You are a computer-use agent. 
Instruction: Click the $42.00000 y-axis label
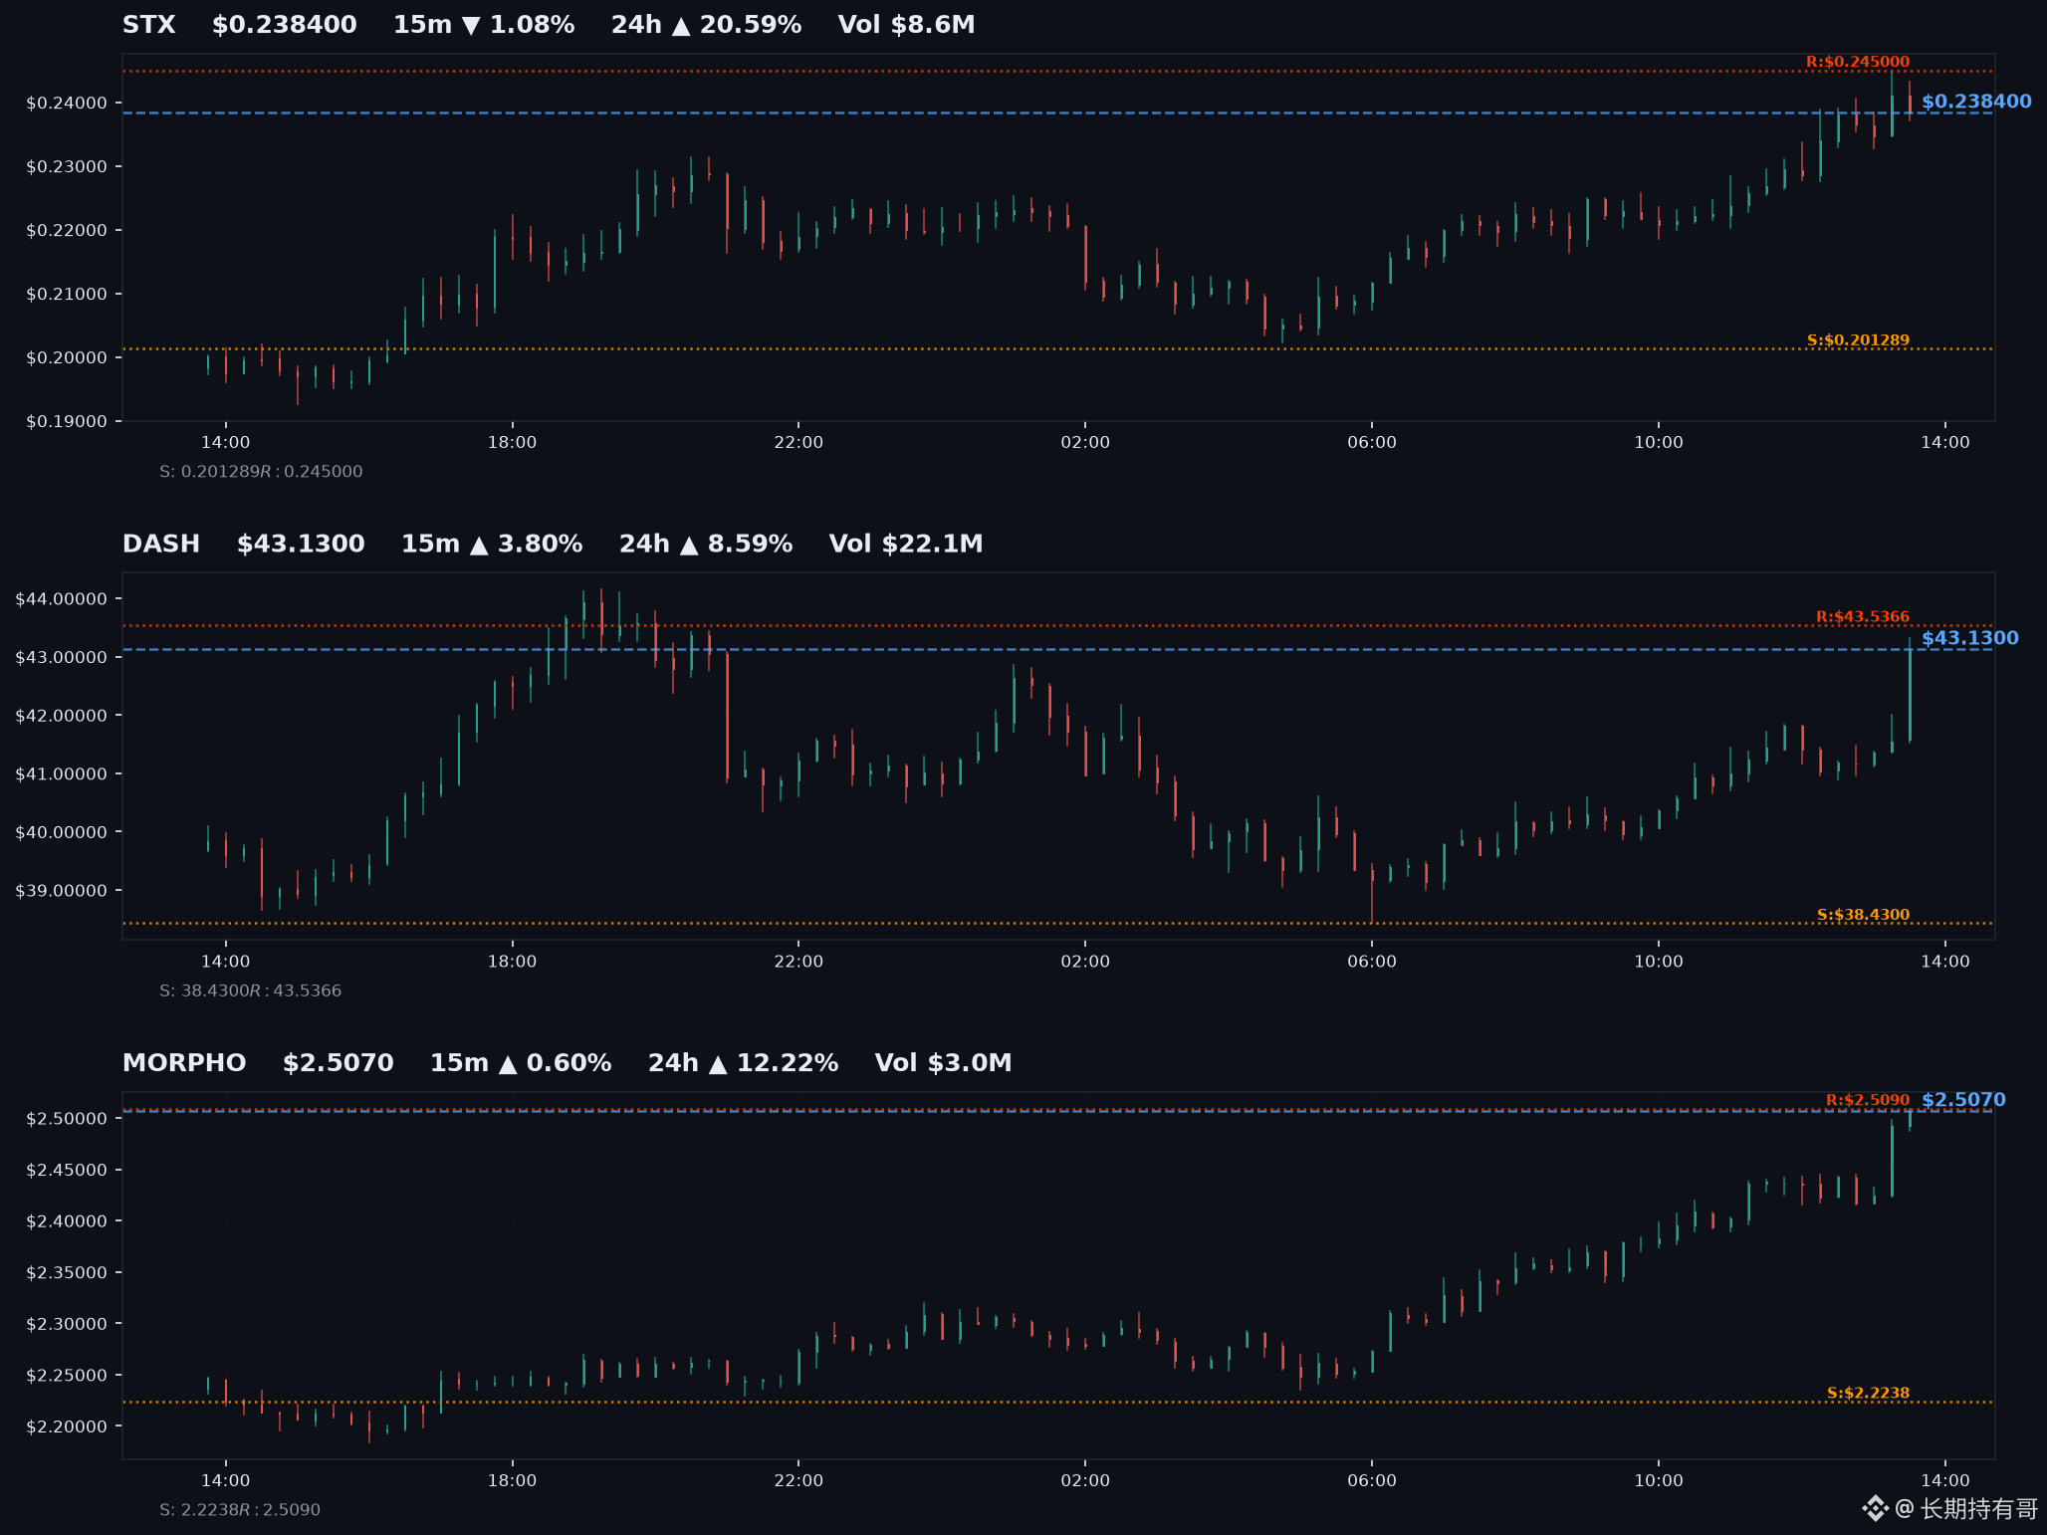[x=62, y=716]
